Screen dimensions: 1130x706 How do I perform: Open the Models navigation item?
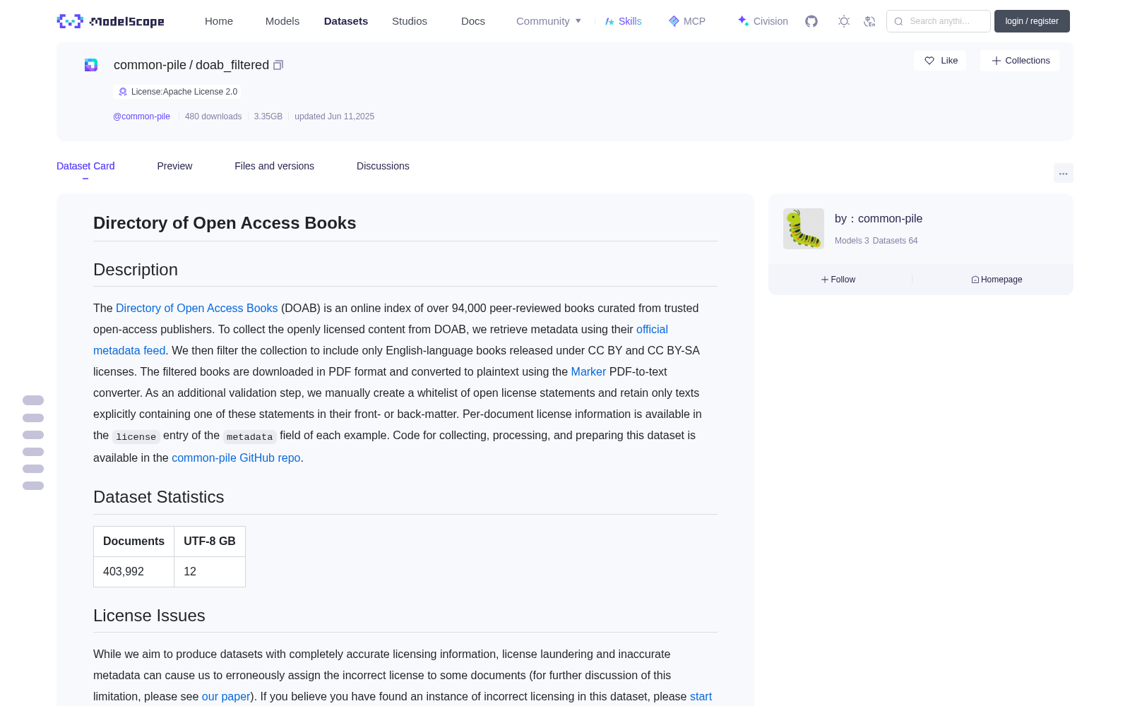pos(282,21)
